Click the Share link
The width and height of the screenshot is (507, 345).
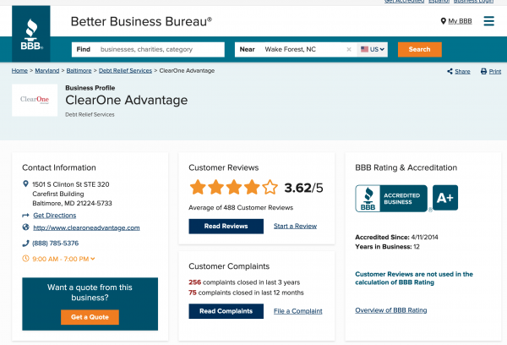(x=462, y=72)
